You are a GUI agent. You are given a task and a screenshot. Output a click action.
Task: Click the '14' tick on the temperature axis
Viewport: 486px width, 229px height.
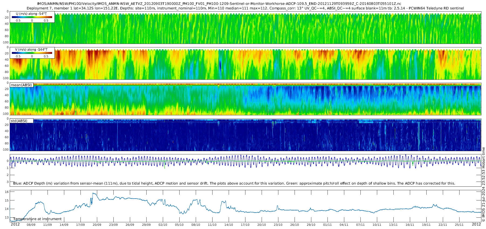point(7,209)
